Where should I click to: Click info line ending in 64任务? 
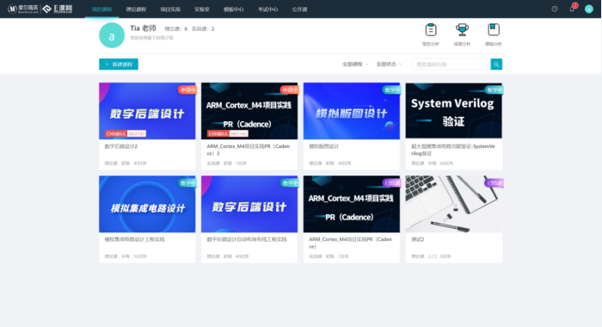tap(432, 163)
